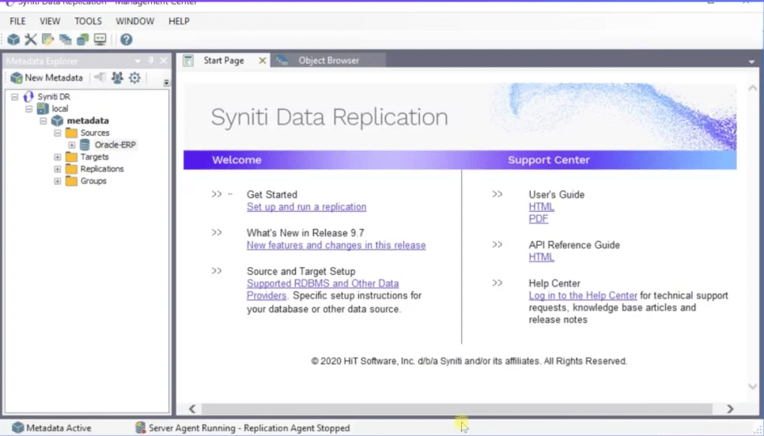
Task: Collapse the Sources folder node
Action: pyautogui.click(x=58, y=133)
